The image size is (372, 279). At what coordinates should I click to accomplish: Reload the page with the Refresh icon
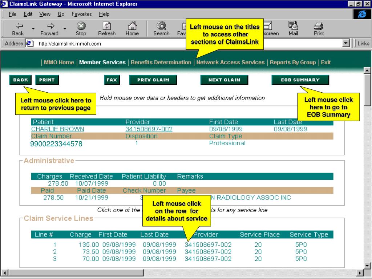point(107,26)
